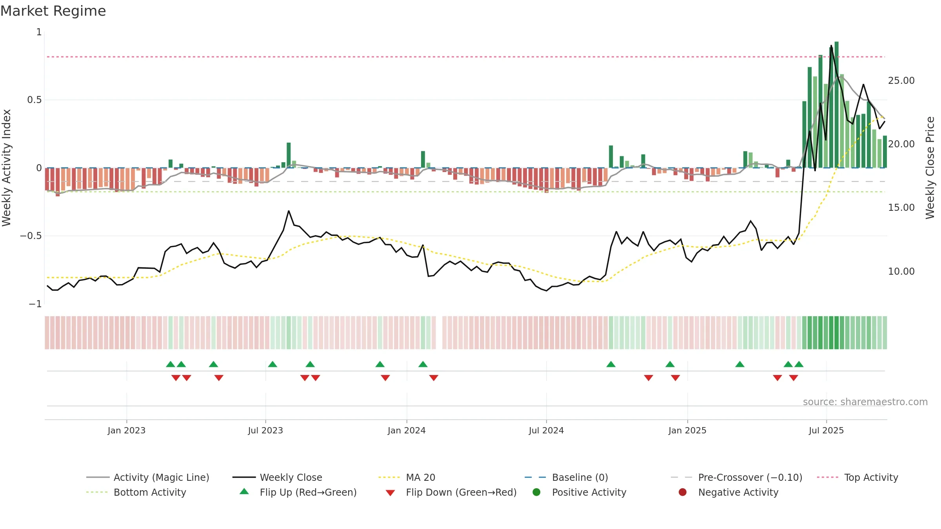Toggle the Top Activity legend entry
This screenshot has width=941, height=529.
pos(857,477)
